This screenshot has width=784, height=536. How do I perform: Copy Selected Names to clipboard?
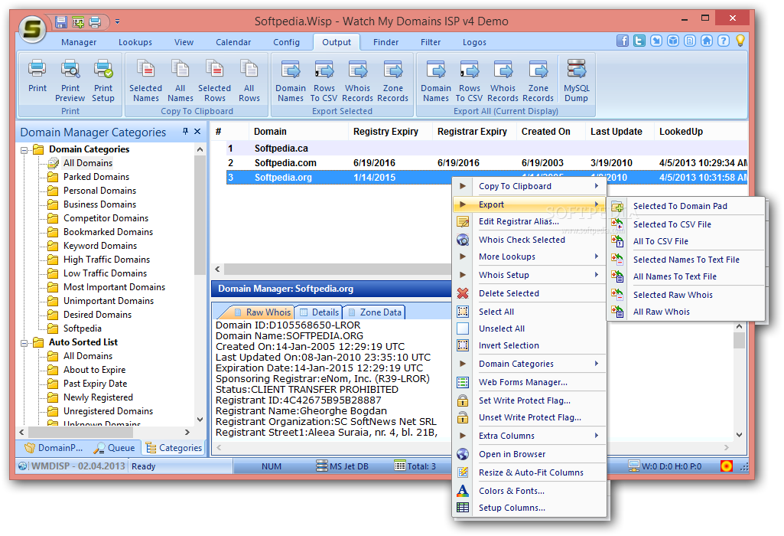point(145,80)
